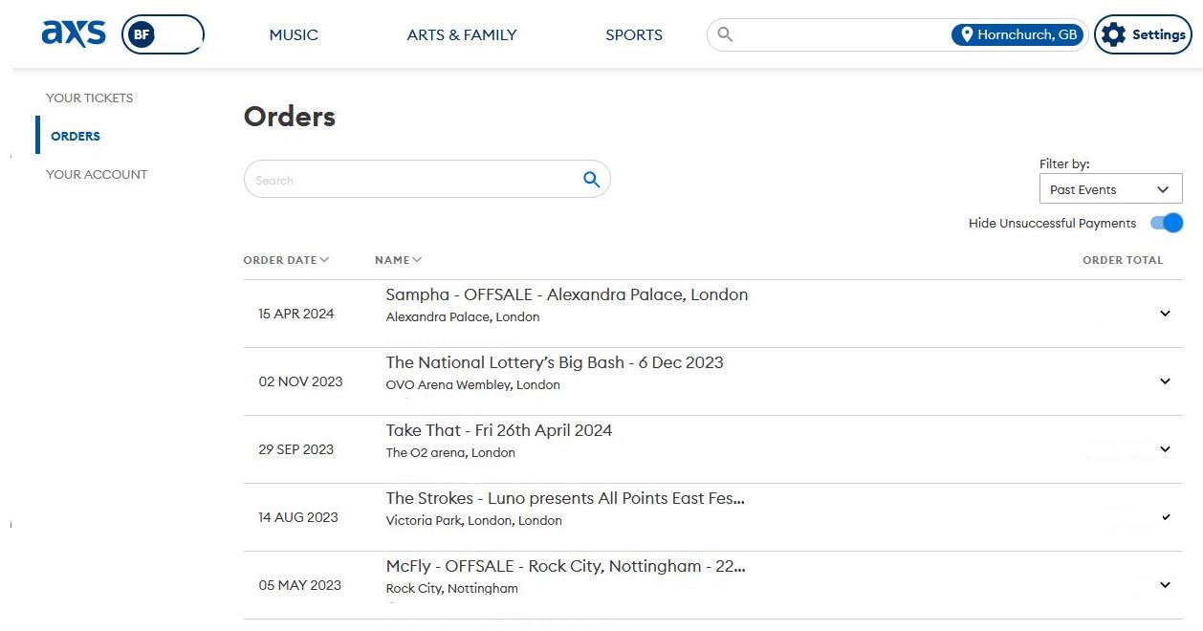The height and width of the screenshot is (631, 1203).
Task: Open The Strokes All Points East order
Action: tap(565, 498)
